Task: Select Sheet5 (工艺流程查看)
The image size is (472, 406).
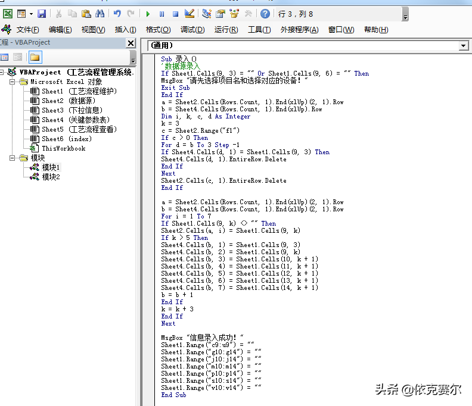Action: 79,129
